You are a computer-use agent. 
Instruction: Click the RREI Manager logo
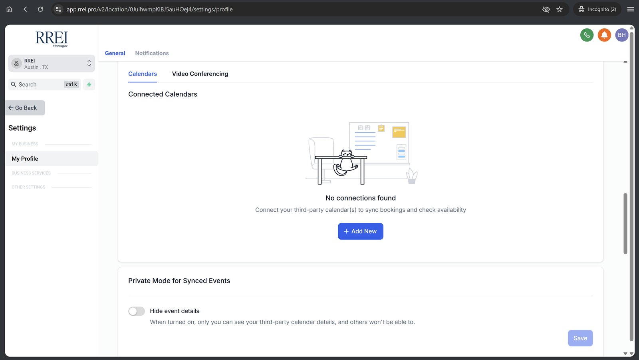(52, 39)
